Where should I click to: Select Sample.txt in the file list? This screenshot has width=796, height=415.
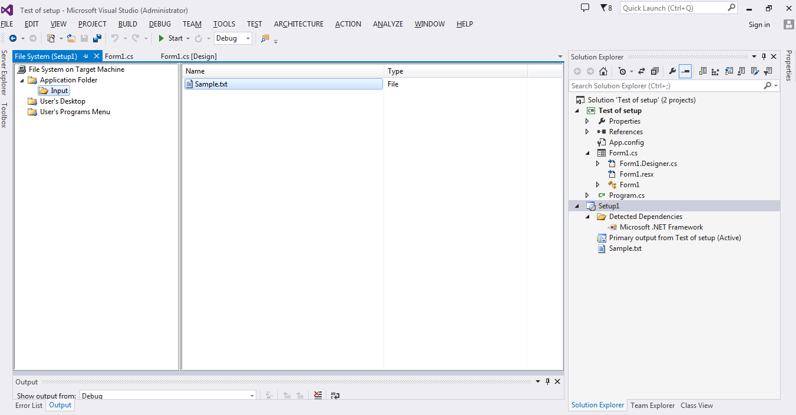(283, 84)
